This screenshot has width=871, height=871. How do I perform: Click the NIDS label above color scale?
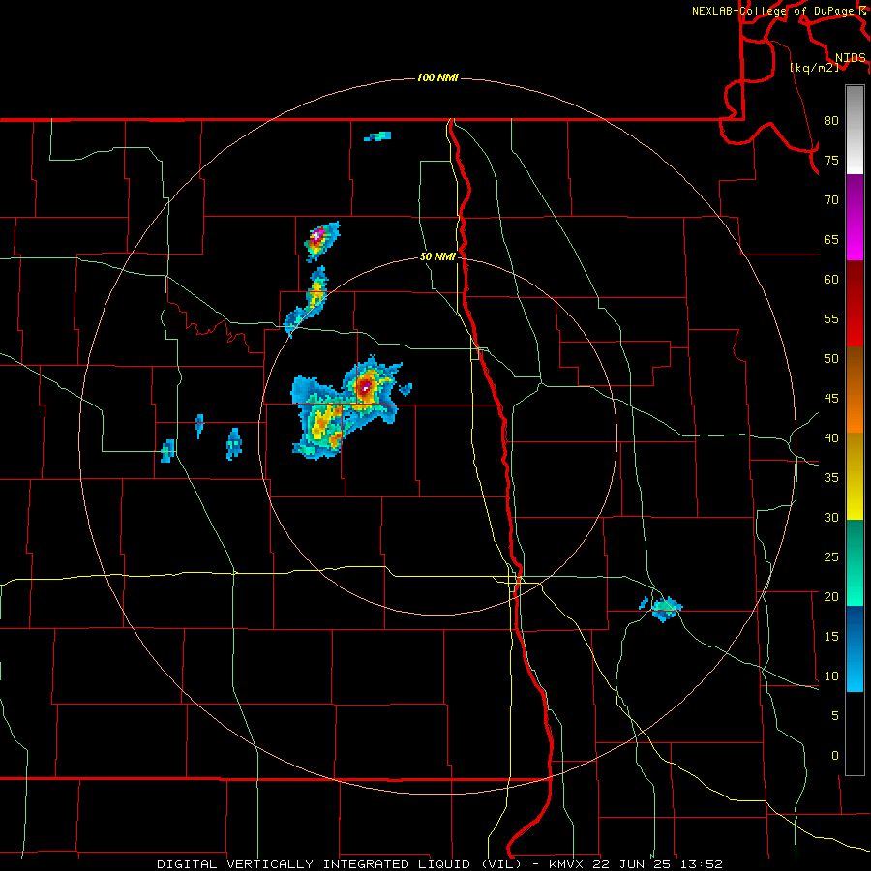point(850,58)
